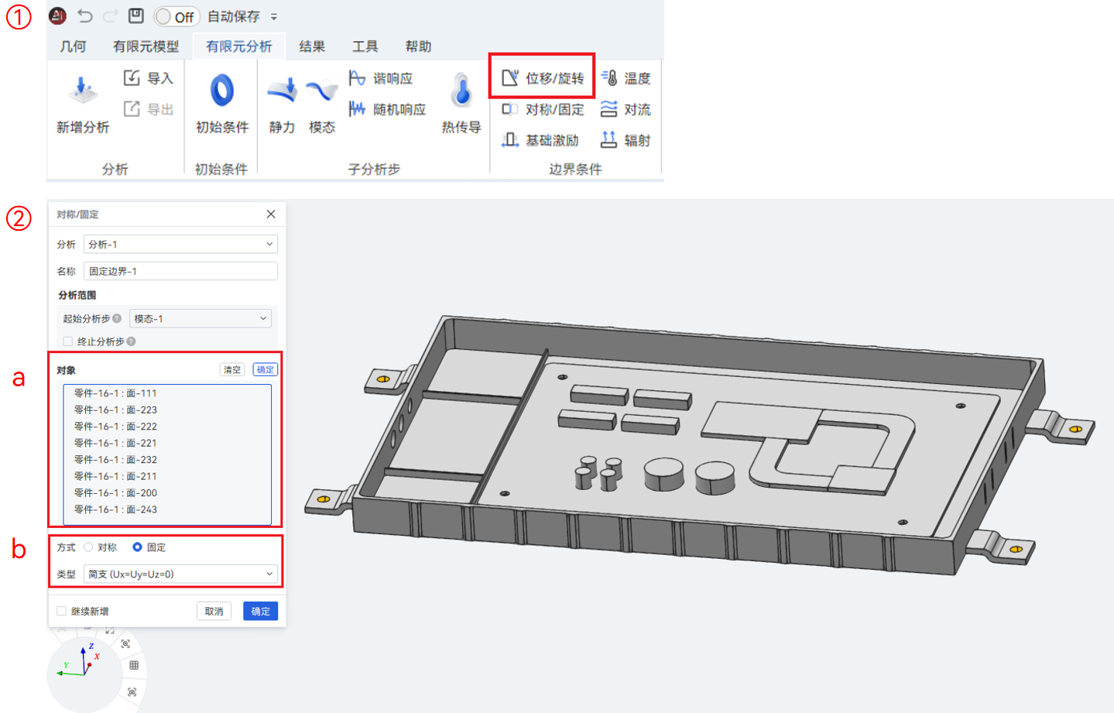This screenshot has width=1114, height=713.
Task: Click the fit-to-screen expand icon
Action: coord(110,630)
